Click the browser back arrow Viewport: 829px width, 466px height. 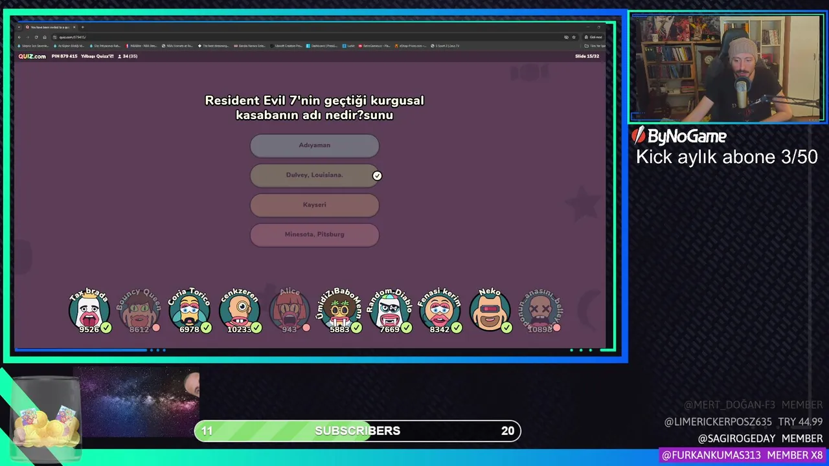[19, 37]
